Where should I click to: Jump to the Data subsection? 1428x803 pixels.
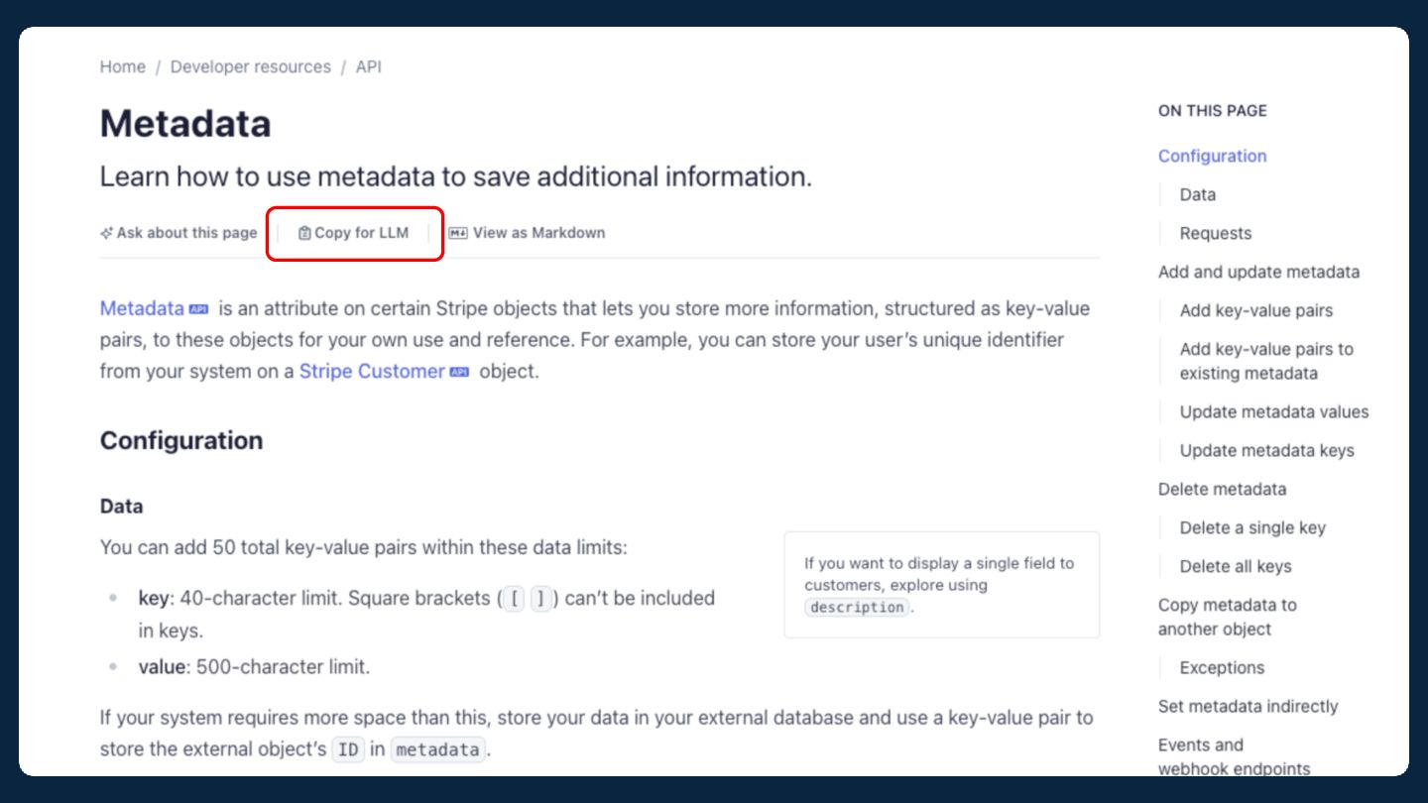click(x=1197, y=194)
